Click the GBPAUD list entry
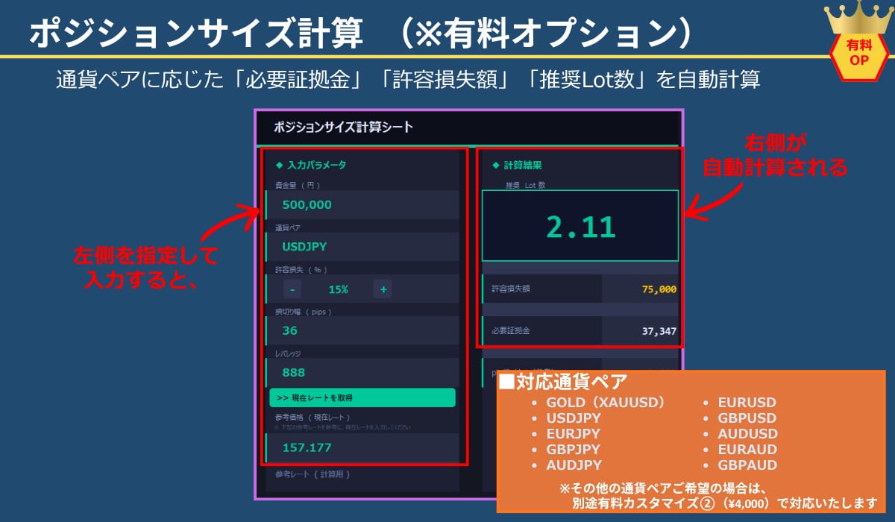895x522 pixels. pyautogui.click(x=747, y=465)
